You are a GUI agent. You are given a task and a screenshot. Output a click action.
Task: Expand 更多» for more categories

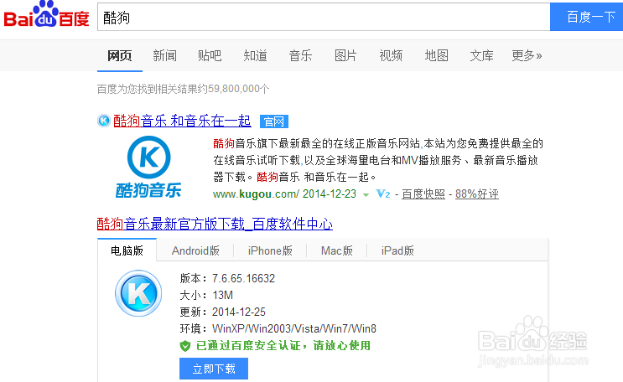tap(527, 55)
